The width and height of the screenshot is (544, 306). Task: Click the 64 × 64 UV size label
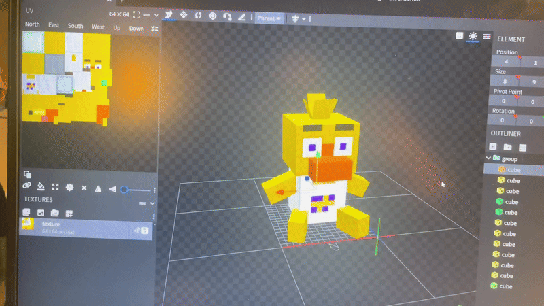(x=119, y=14)
